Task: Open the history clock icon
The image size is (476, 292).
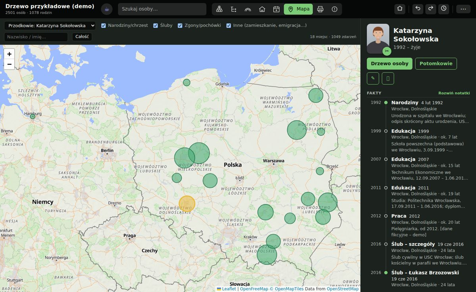Action: [x=443, y=9]
